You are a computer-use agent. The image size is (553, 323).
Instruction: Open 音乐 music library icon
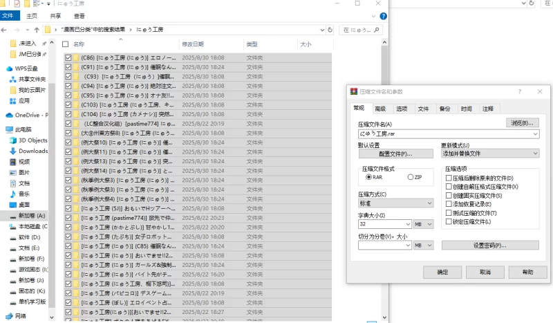click(13, 194)
